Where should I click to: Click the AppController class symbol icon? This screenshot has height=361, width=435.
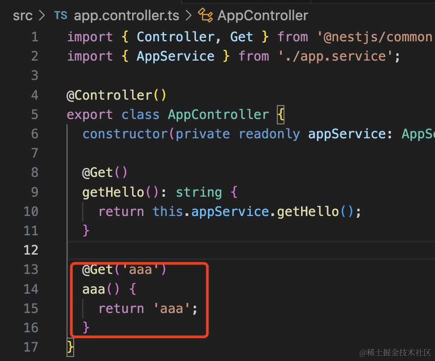click(x=205, y=16)
